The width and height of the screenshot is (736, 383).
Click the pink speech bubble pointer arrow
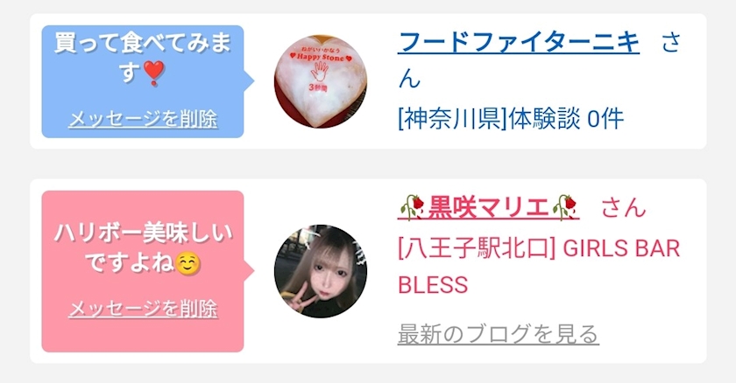(249, 270)
